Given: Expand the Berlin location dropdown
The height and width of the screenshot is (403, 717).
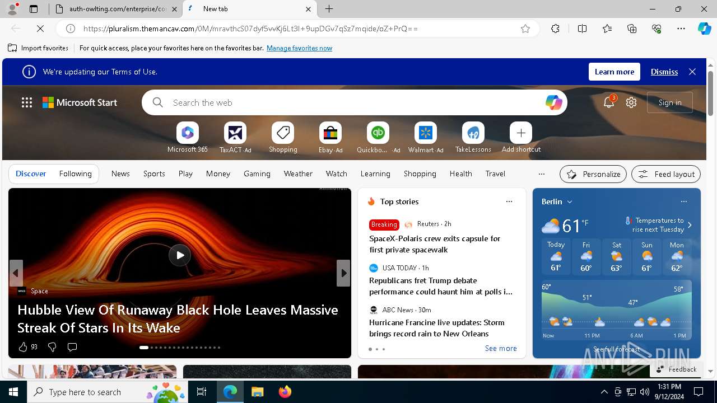Looking at the screenshot, I should [570, 201].
